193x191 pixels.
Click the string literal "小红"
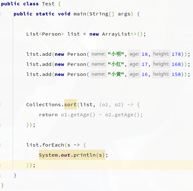pyautogui.click(x=116, y=64)
